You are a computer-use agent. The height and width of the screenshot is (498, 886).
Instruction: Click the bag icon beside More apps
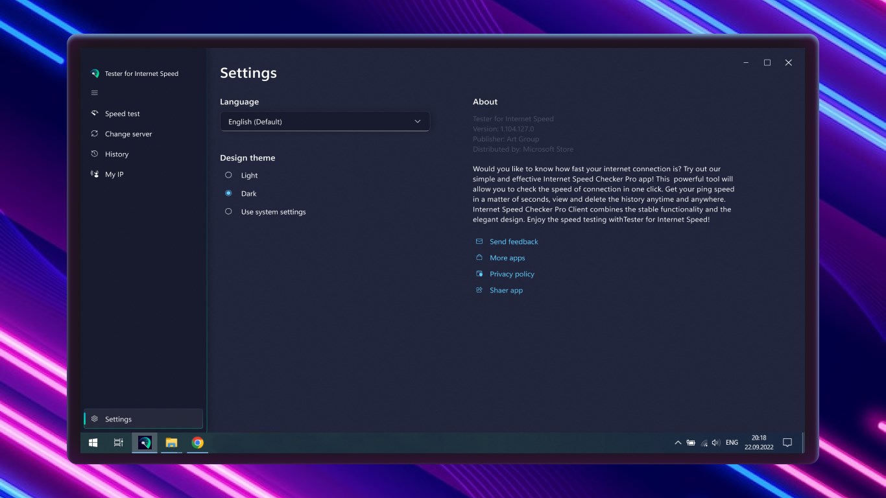[x=479, y=257]
